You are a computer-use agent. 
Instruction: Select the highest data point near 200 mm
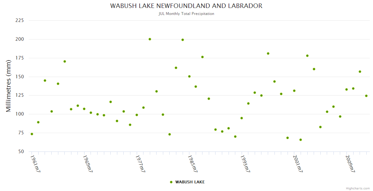(150, 39)
